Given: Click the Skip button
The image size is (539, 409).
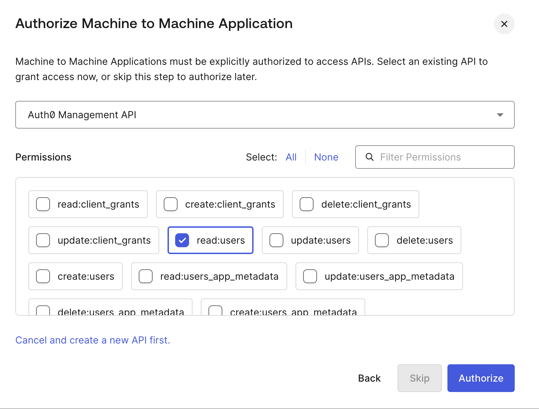Looking at the screenshot, I should (419, 378).
